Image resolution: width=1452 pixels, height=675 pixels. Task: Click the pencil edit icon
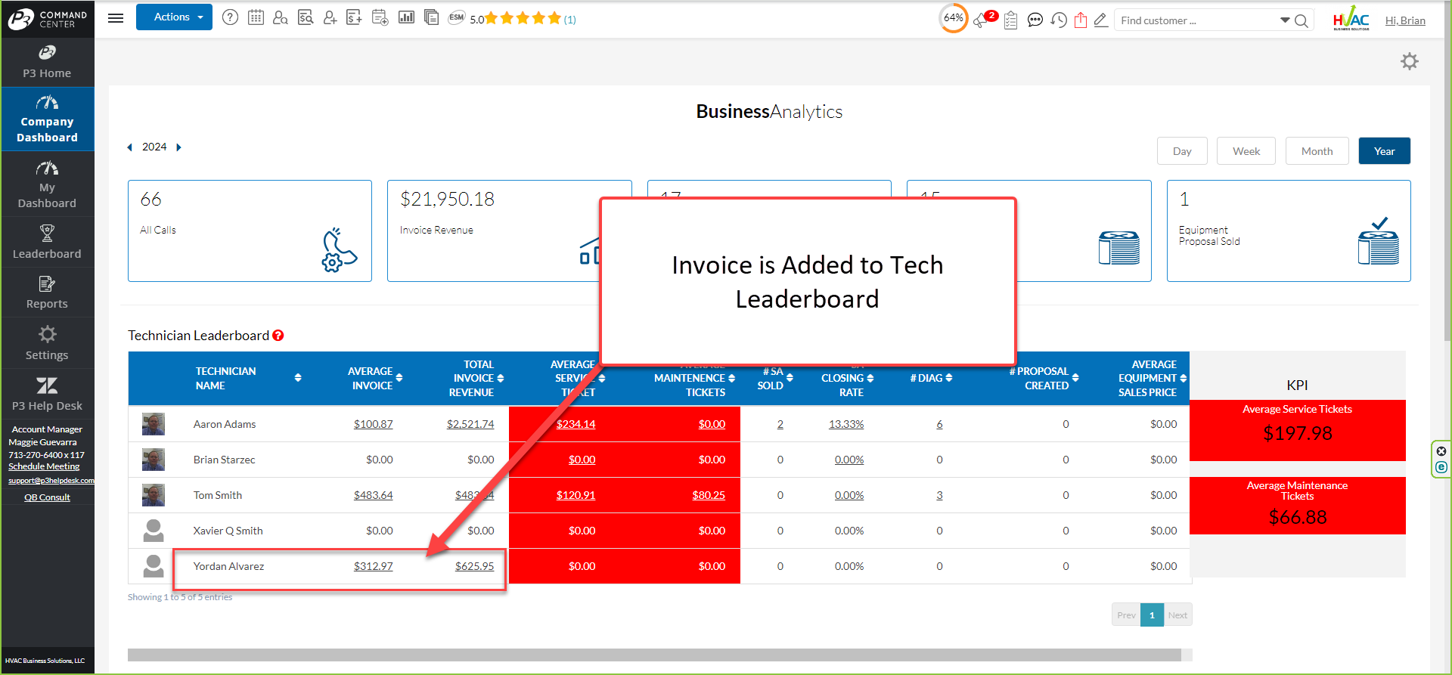pyautogui.click(x=1101, y=20)
